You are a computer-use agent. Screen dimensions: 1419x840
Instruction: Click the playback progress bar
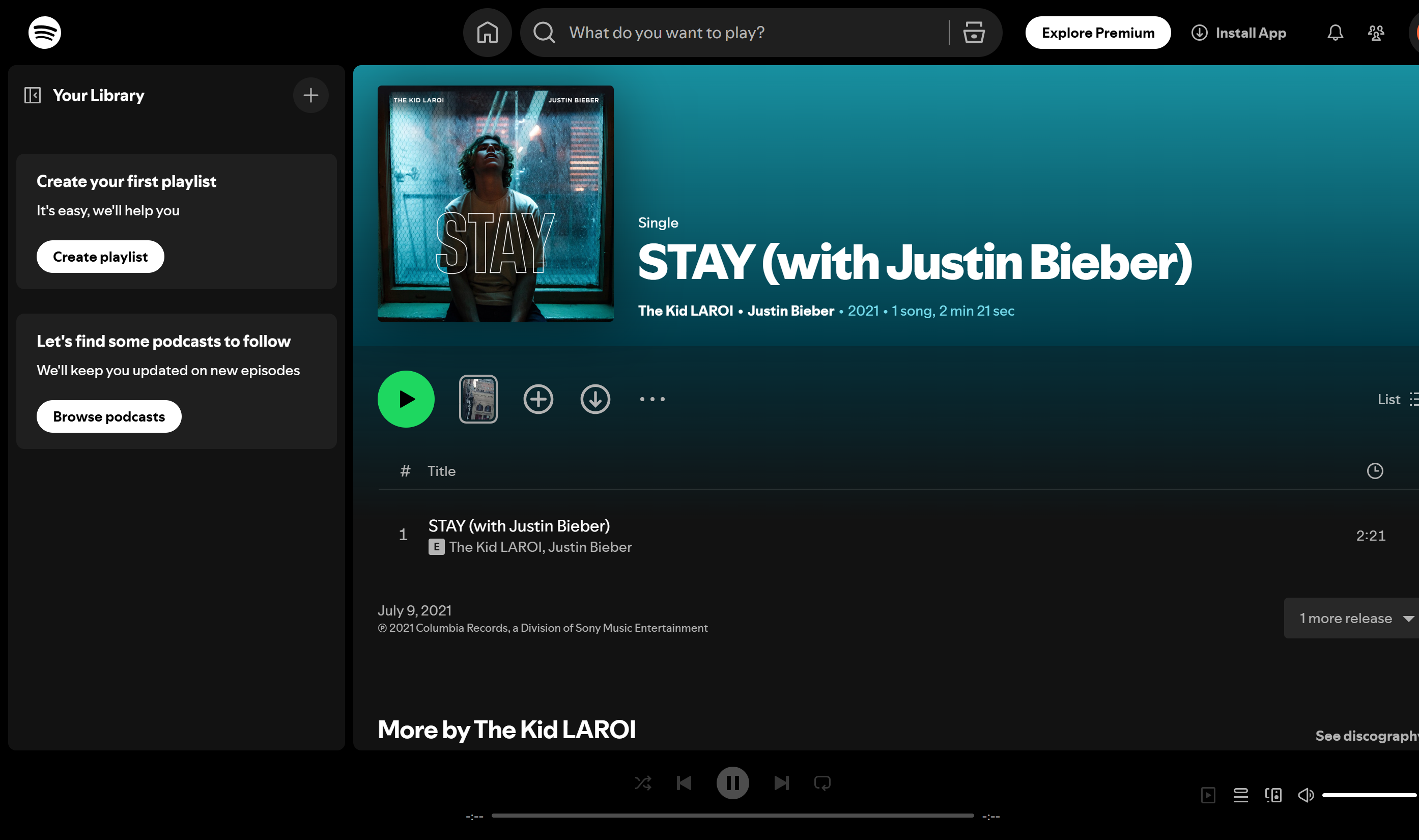pyautogui.click(x=732, y=816)
